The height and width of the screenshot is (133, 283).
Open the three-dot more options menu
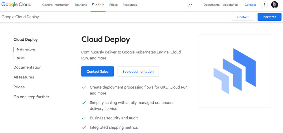[264, 5]
